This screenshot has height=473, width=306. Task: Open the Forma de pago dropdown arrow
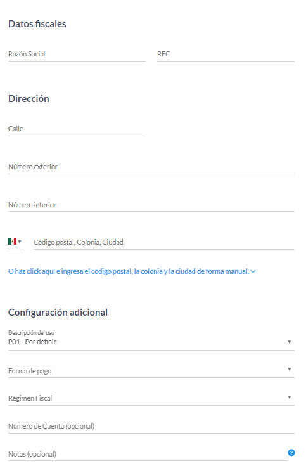tap(289, 369)
